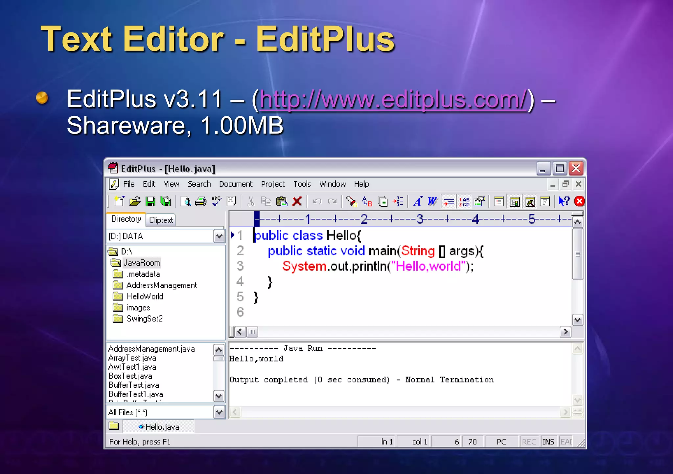This screenshot has height=474, width=673.
Task: Open a file with the folder icon
Action: 135,201
